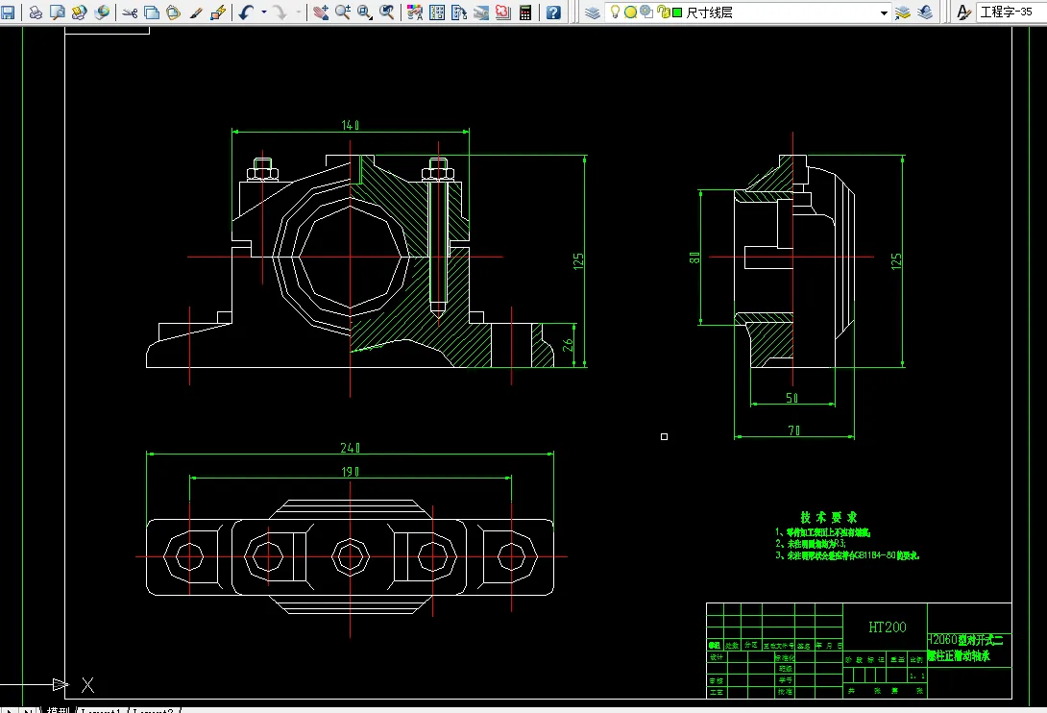Viewport: 1047px width, 713px height.
Task: Click the Zoom Previous icon
Action: tap(386, 12)
